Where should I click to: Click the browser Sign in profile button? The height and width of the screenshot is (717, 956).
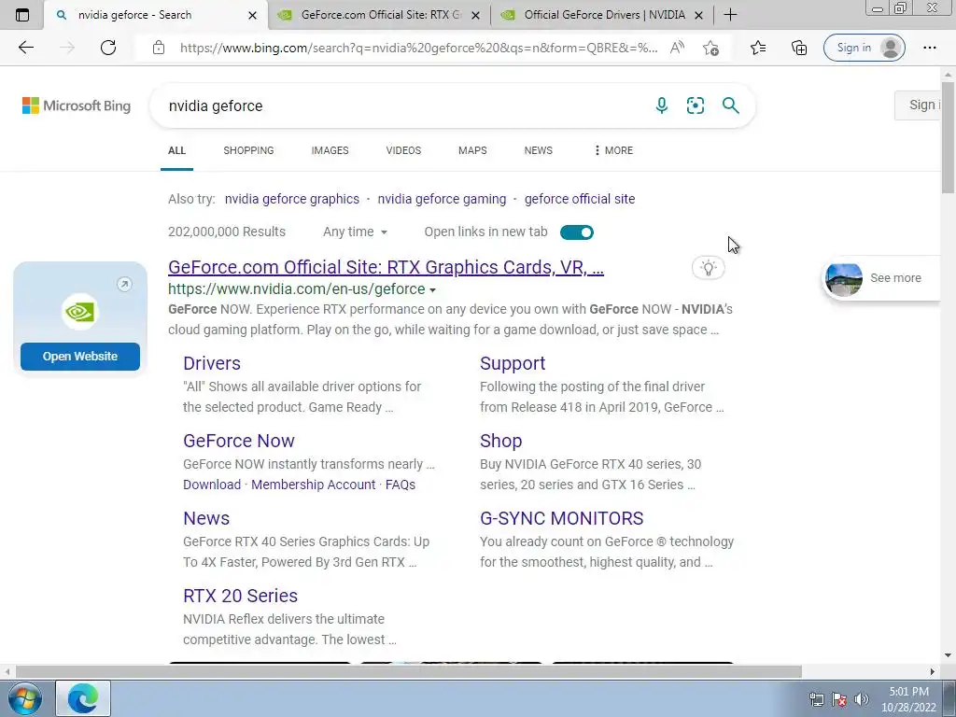[864, 48]
